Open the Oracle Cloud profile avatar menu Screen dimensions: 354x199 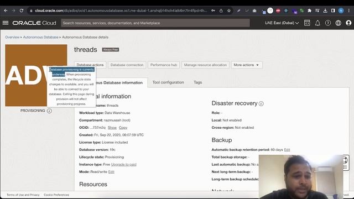click(x=348, y=23)
